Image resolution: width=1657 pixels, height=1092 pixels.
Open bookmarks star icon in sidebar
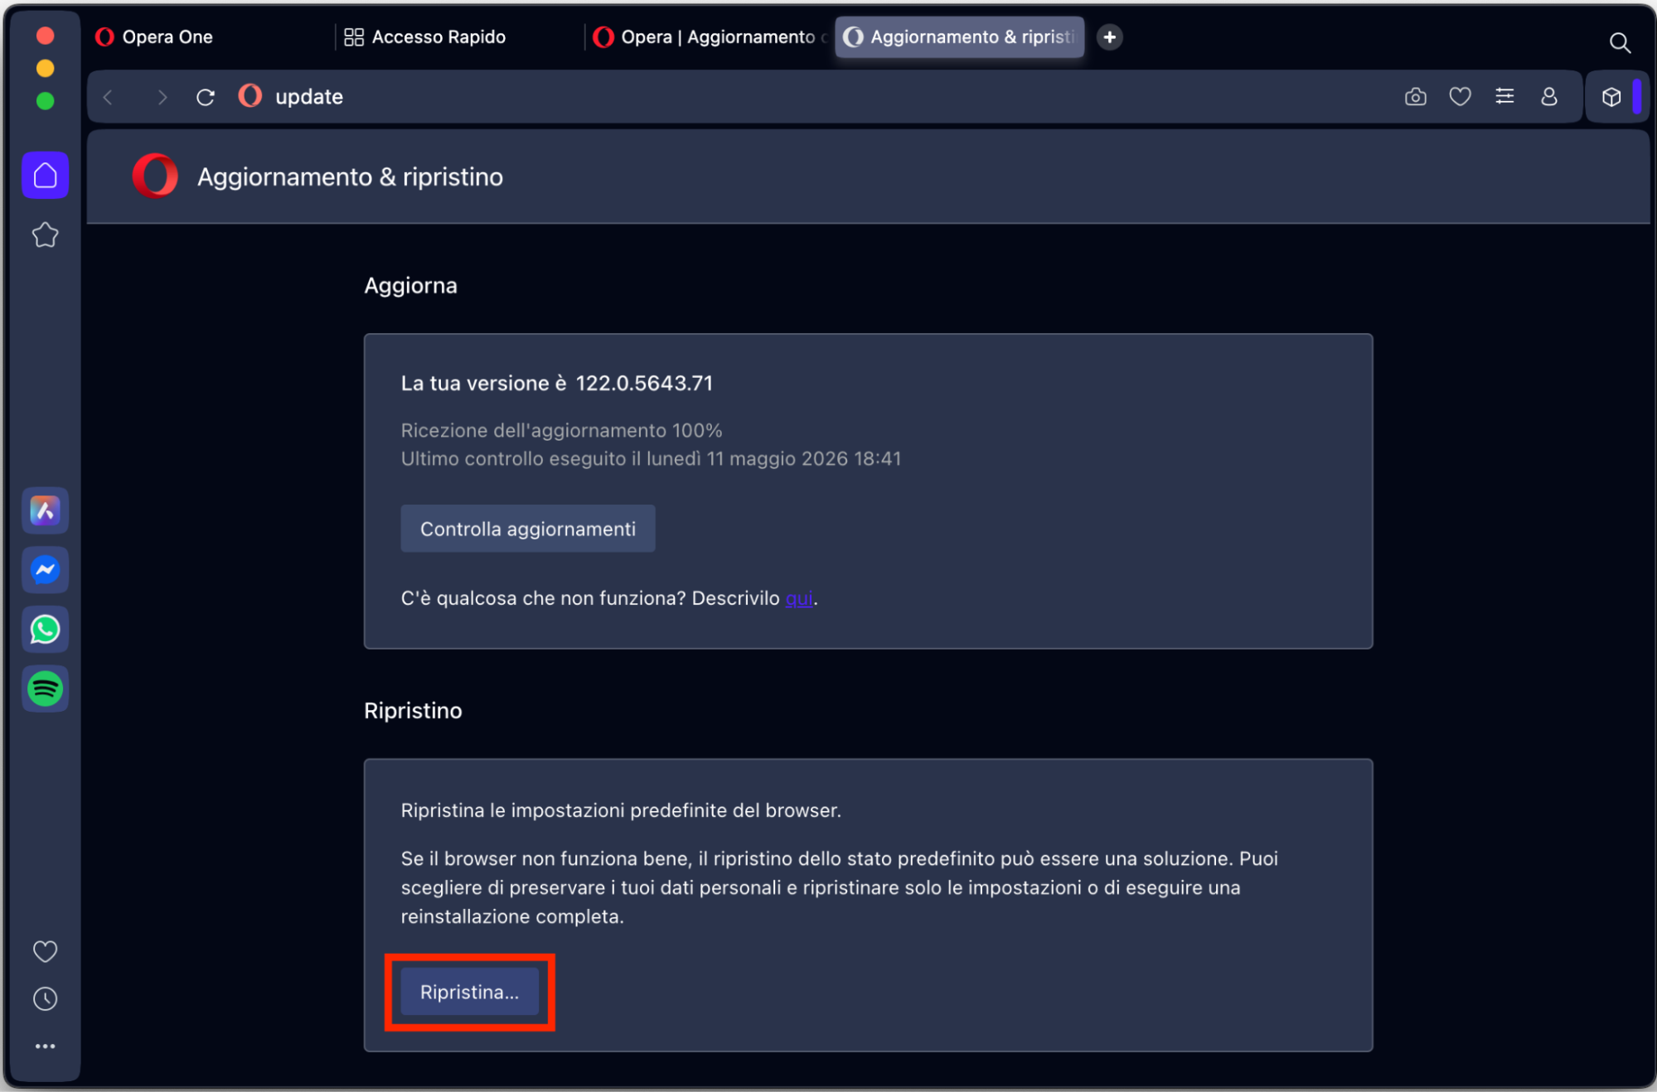tap(46, 235)
